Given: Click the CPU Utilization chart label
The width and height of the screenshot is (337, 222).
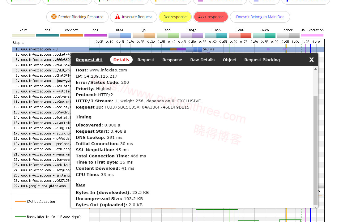Looking at the screenshot, I should pyautogui.click(x=41, y=202).
